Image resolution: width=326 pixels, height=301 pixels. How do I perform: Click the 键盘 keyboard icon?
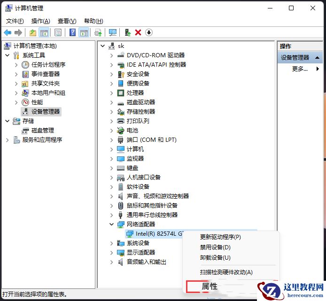pos(121,168)
